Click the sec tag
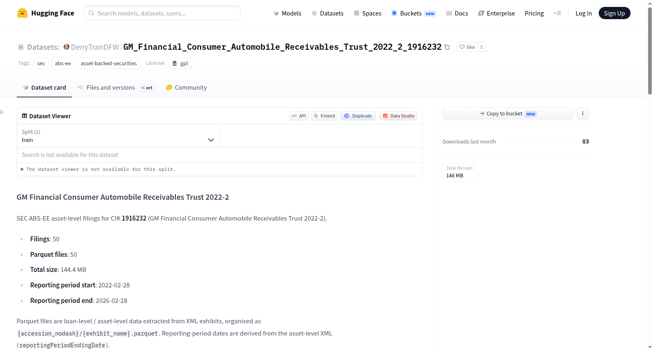 pyautogui.click(x=41, y=63)
